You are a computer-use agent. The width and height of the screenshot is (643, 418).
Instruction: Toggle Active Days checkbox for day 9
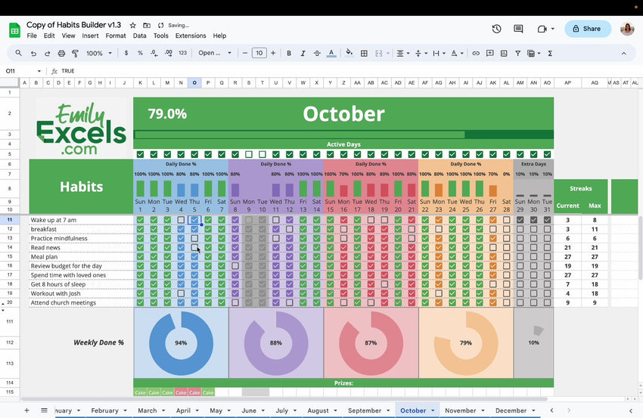pyautogui.click(x=249, y=154)
